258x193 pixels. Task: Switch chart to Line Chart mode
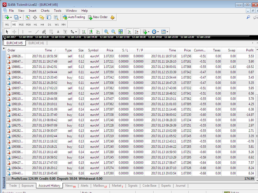pos(98,32)
